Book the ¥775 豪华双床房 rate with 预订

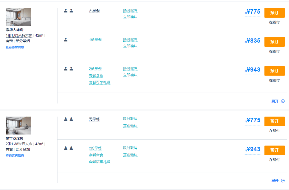[275, 121]
